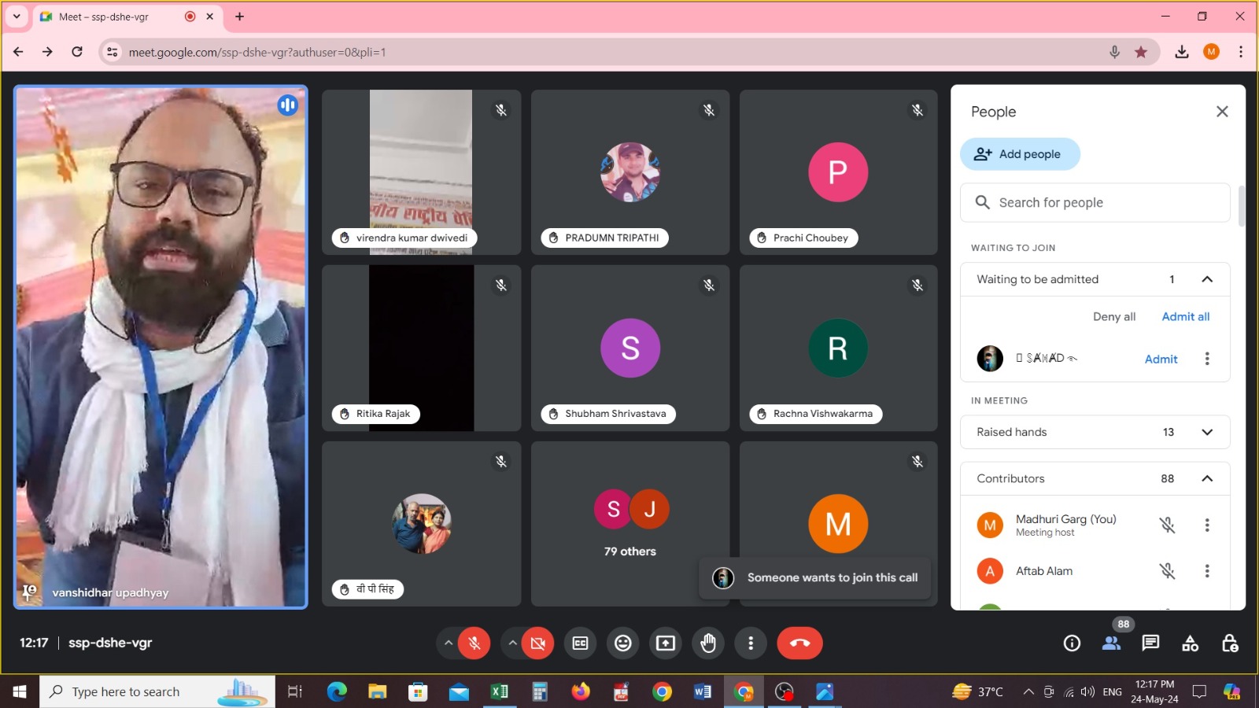1259x708 pixels.
Task: Collapse Waiting to be admitted section
Action: [x=1207, y=279]
